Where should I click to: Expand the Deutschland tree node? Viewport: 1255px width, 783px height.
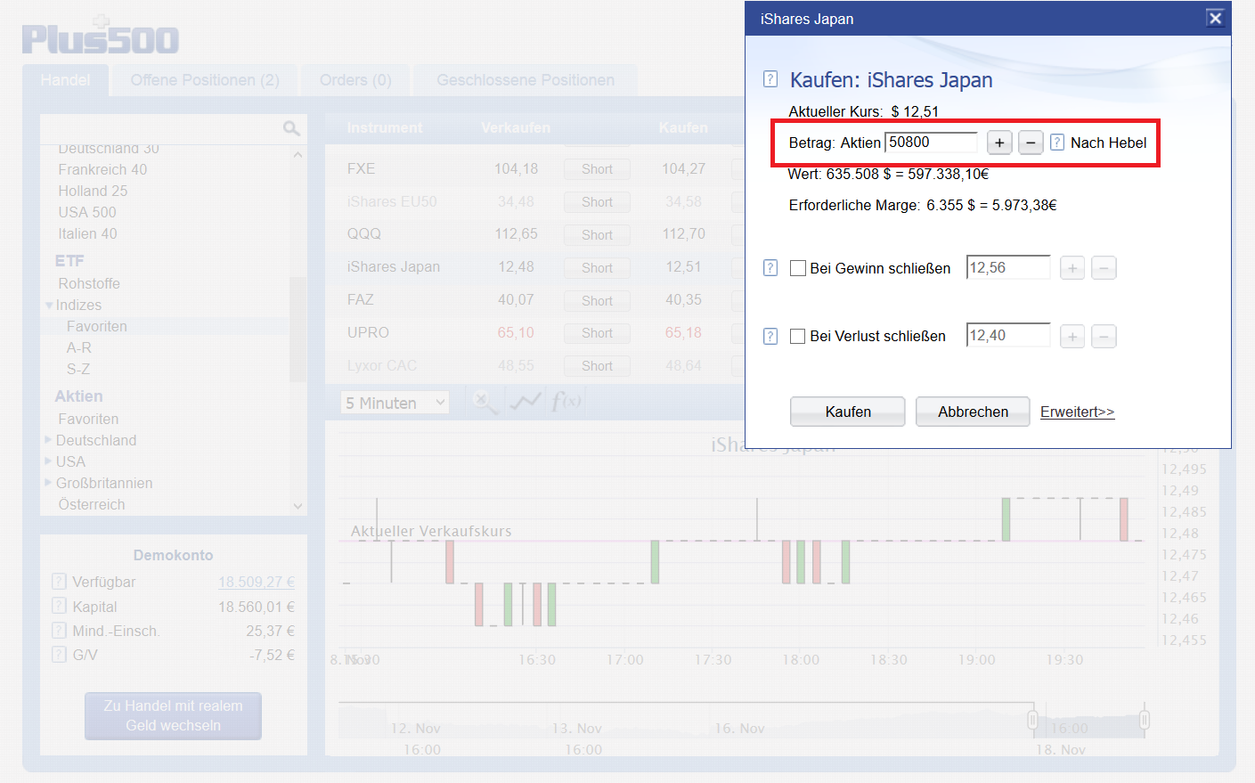click(x=48, y=439)
